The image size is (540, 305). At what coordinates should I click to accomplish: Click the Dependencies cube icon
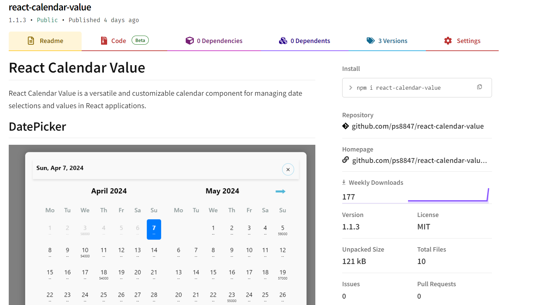click(x=190, y=41)
